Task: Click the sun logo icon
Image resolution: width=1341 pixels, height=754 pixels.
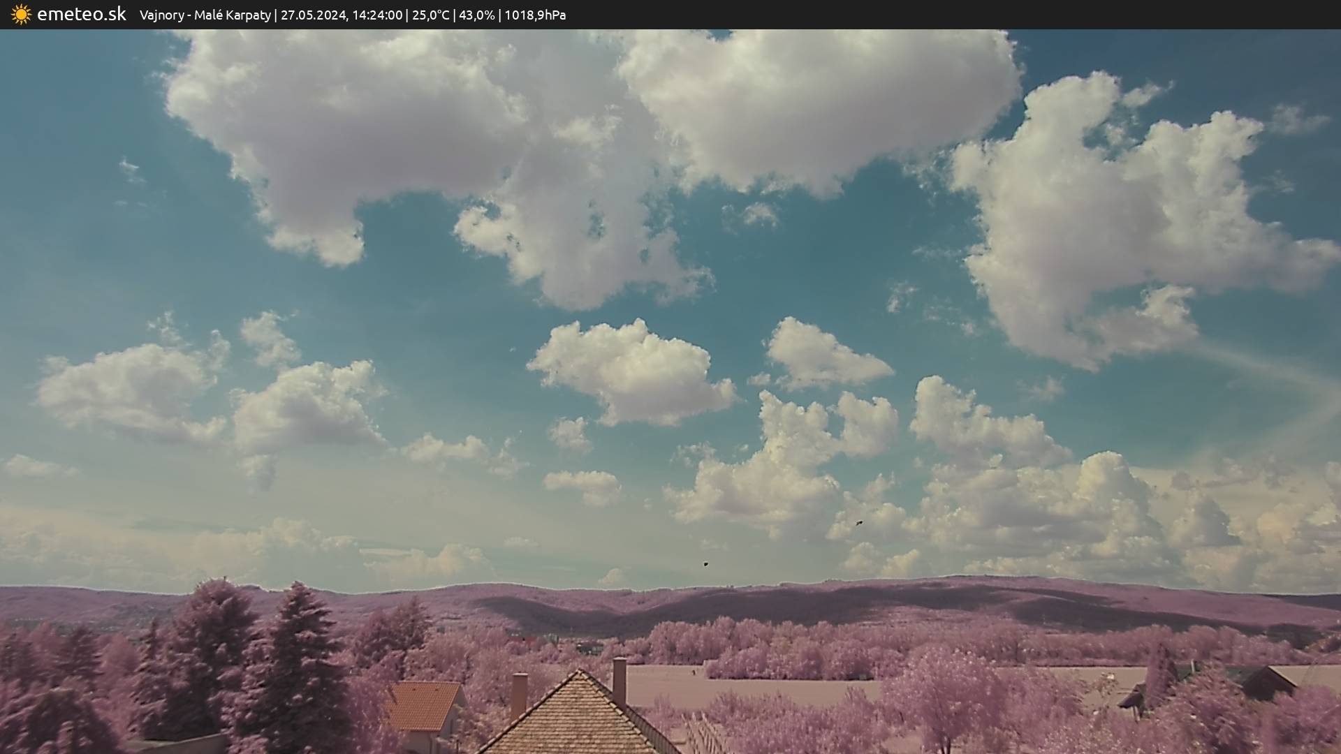Action: coord(21,15)
